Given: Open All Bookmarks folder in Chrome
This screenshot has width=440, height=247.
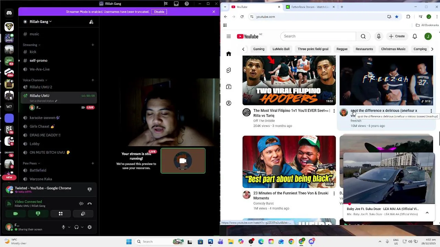Looking at the screenshot, I should (427, 25).
